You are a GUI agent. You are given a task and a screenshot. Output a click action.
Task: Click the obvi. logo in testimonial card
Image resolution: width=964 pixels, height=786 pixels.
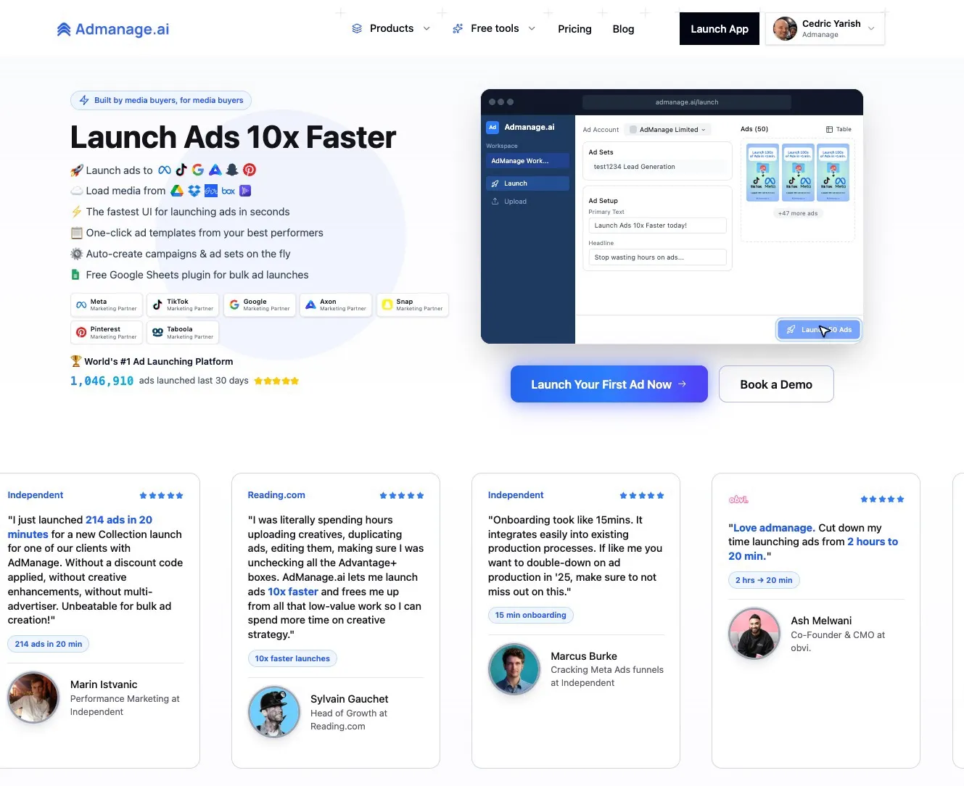(738, 500)
